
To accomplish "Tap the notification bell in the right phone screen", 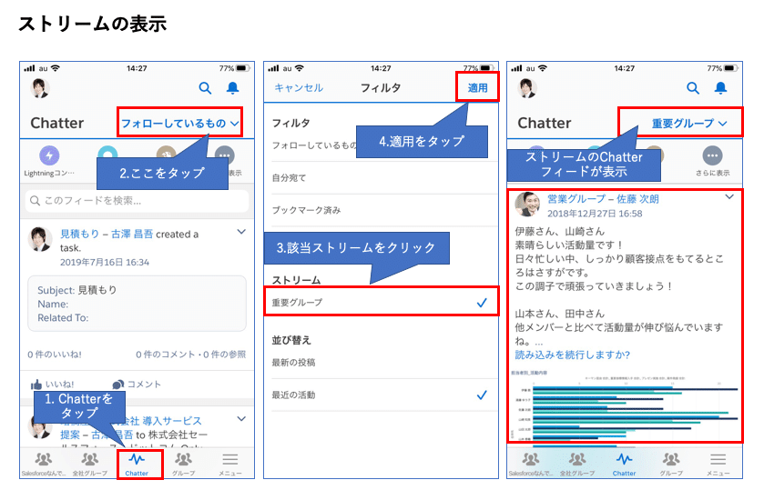I will [720, 88].
